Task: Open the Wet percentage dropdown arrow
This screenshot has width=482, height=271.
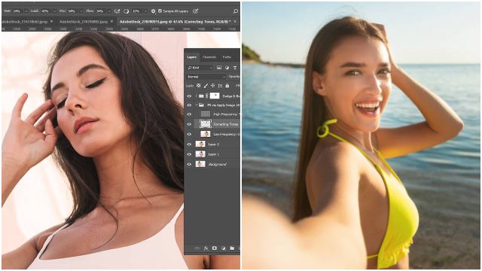Action: 26,11
